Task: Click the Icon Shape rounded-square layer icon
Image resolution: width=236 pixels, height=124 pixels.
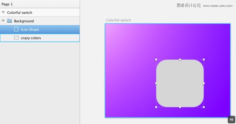Action: tap(16, 29)
